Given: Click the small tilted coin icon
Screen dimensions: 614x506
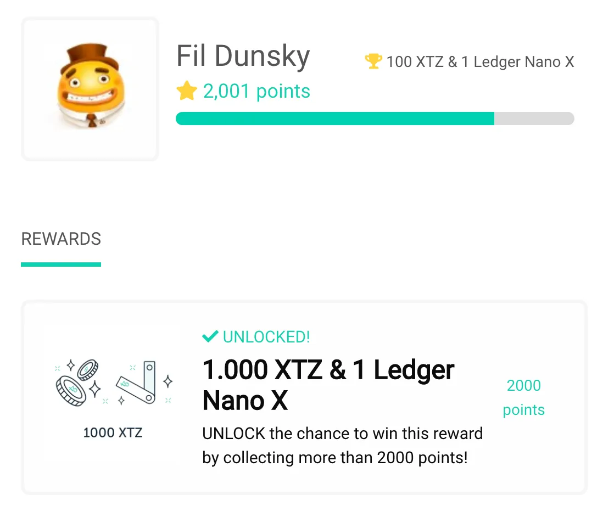Looking at the screenshot, I should click(88, 370).
